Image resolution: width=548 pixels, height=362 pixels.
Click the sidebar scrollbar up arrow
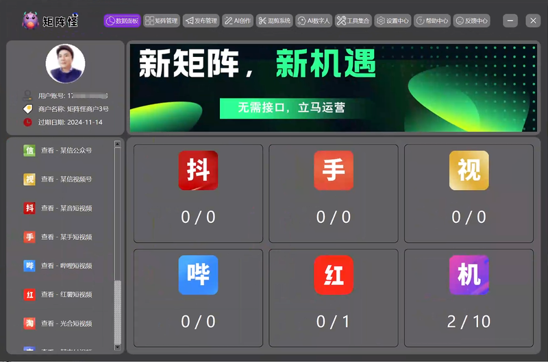point(117,144)
